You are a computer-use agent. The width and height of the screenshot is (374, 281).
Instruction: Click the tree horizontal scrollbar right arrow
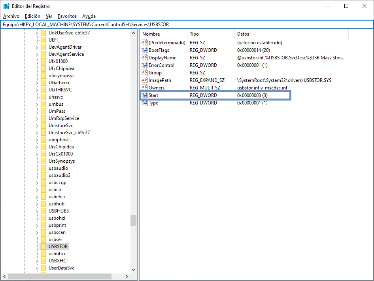(127, 277)
